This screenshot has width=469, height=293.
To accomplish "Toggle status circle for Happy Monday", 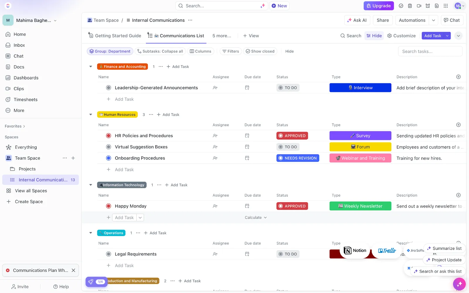I will [x=108, y=206].
